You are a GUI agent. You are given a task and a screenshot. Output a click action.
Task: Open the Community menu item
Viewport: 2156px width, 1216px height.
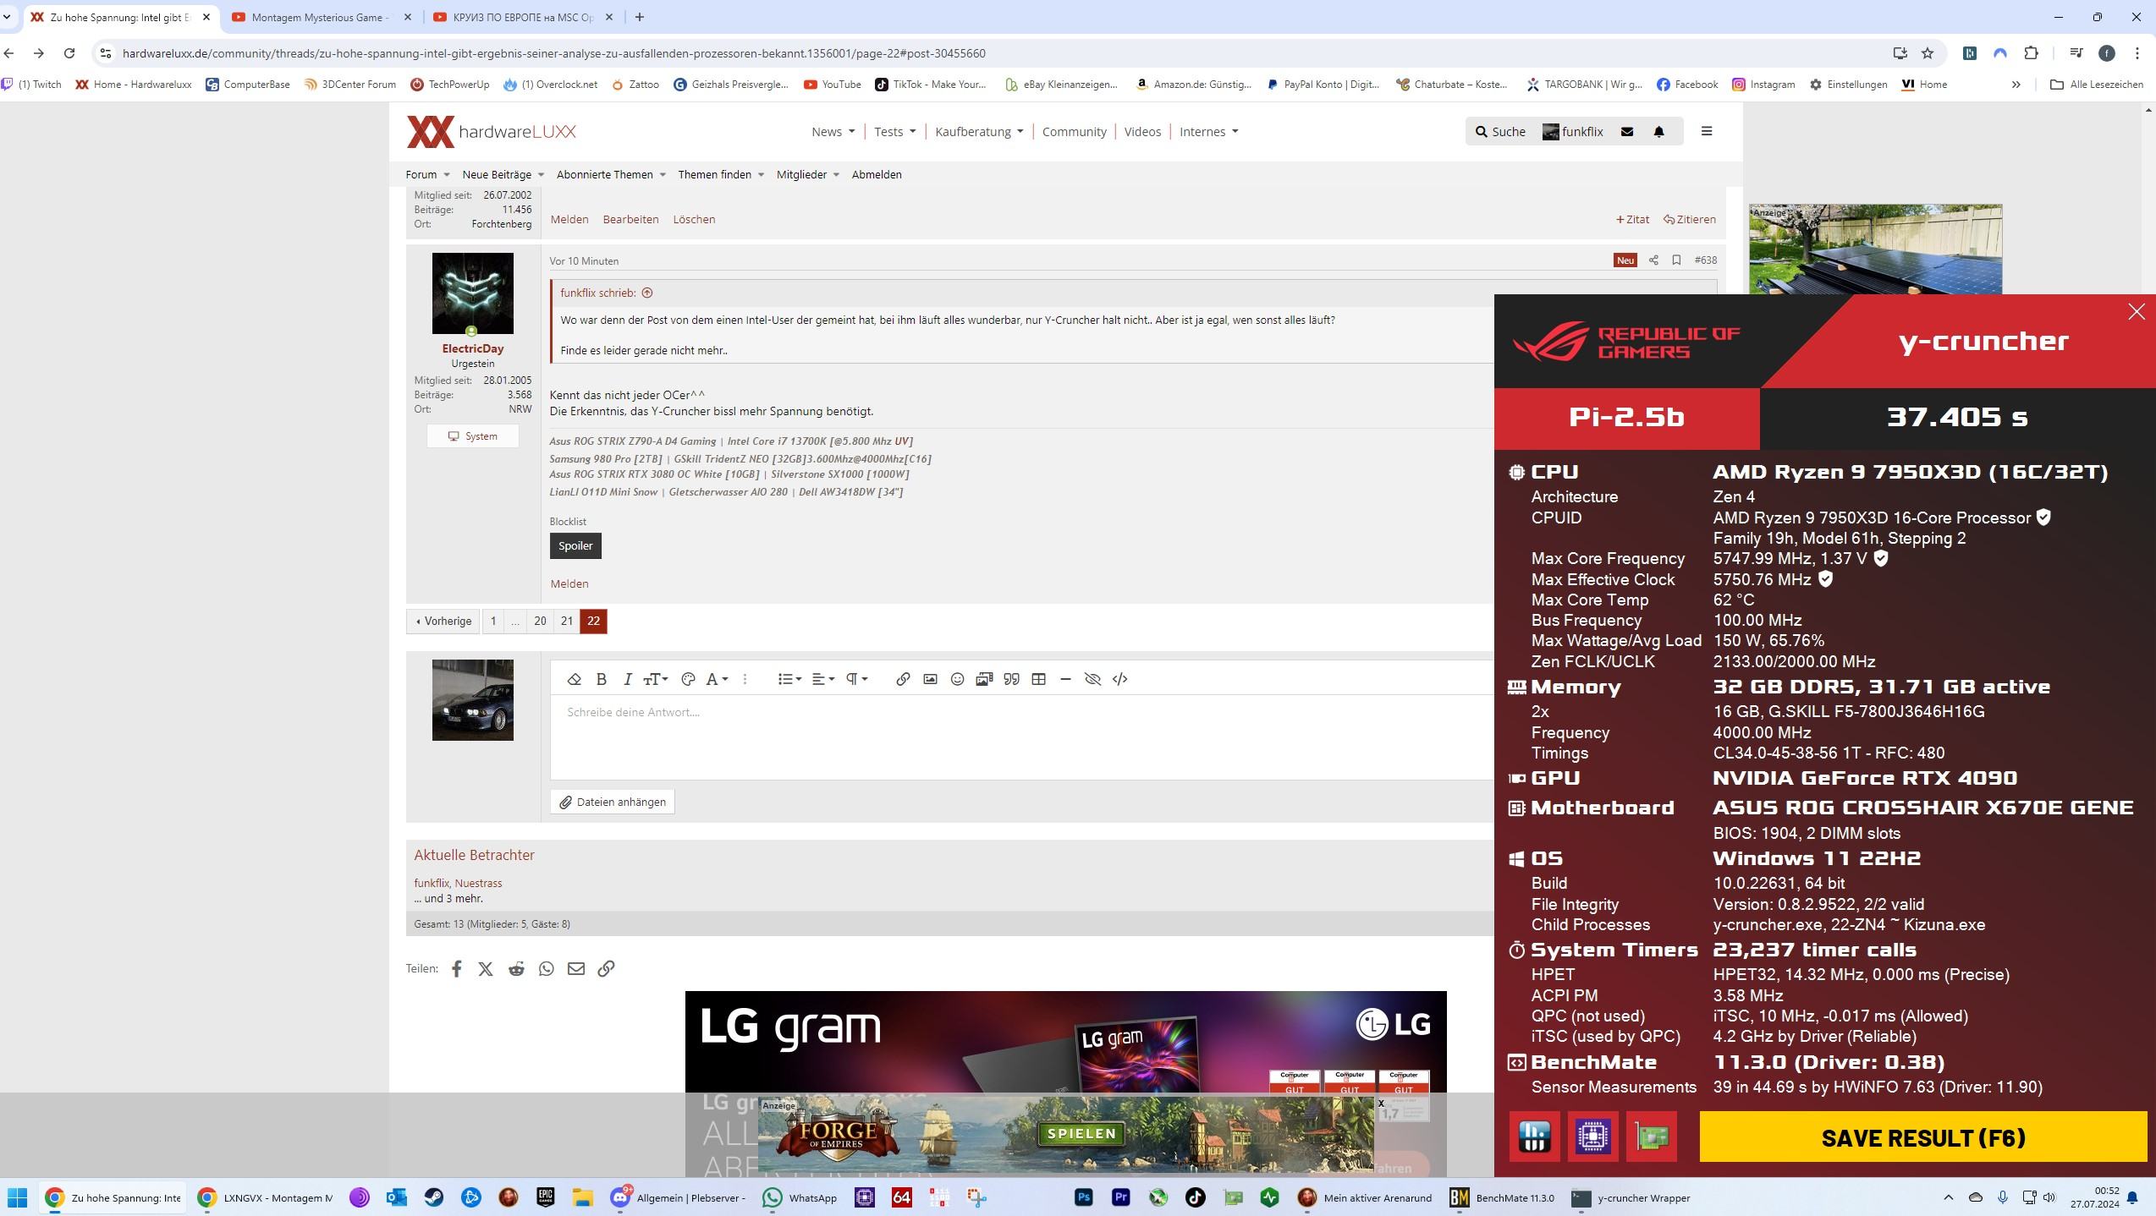[1074, 132]
